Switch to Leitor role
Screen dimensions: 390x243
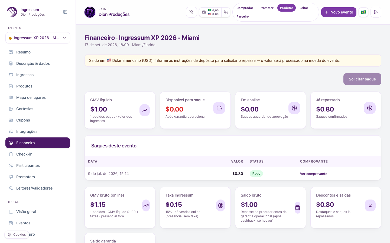[304, 8]
